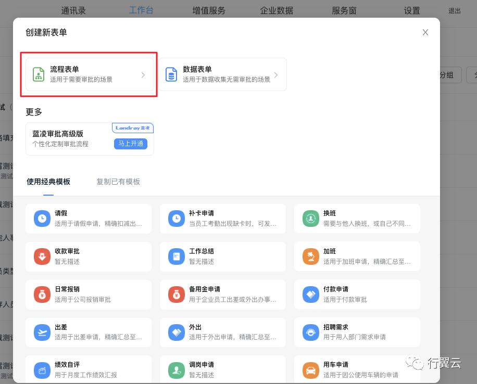Choose the 付款申请 payment request icon
The width and height of the screenshot is (477, 384).
tap(310, 294)
